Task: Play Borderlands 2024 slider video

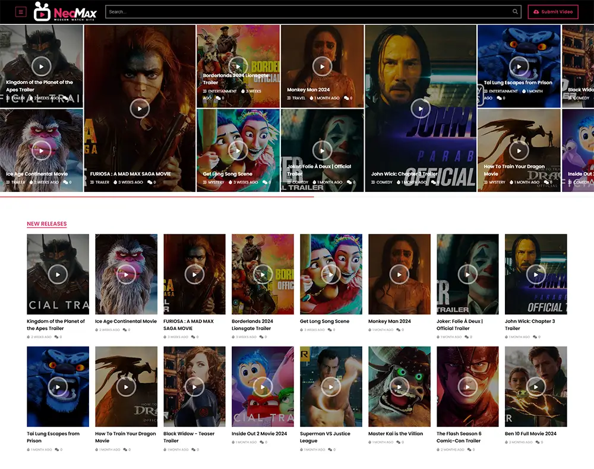Action: pyautogui.click(x=238, y=67)
